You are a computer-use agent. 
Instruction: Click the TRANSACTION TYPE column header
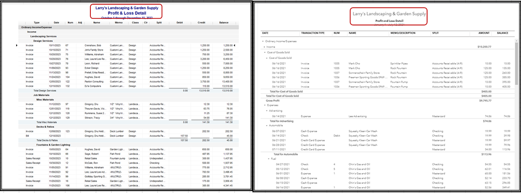tap(313, 33)
